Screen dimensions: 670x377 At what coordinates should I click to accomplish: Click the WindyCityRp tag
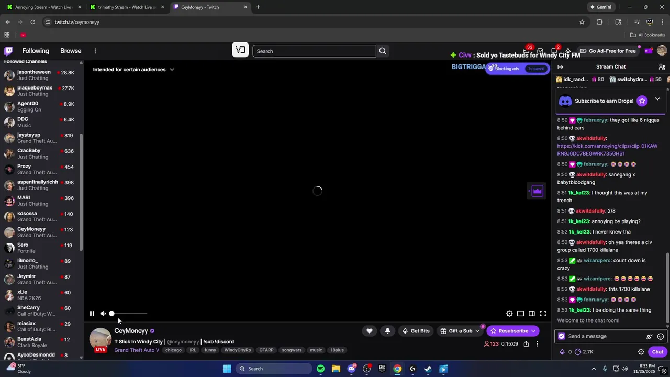[x=238, y=350]
